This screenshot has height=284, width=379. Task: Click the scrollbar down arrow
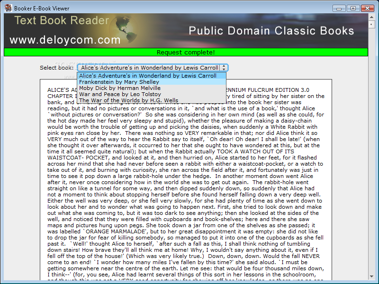(x=371, y=276)
